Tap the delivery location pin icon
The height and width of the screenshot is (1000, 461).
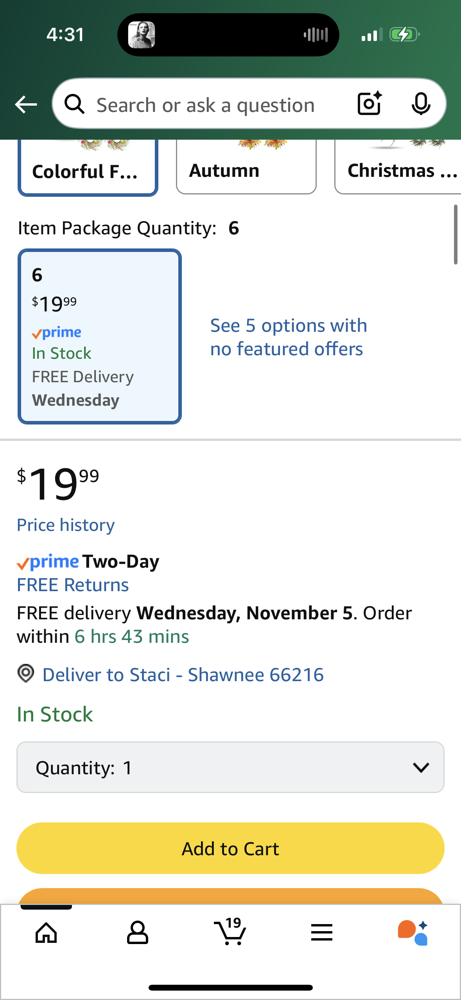(26, 674)
